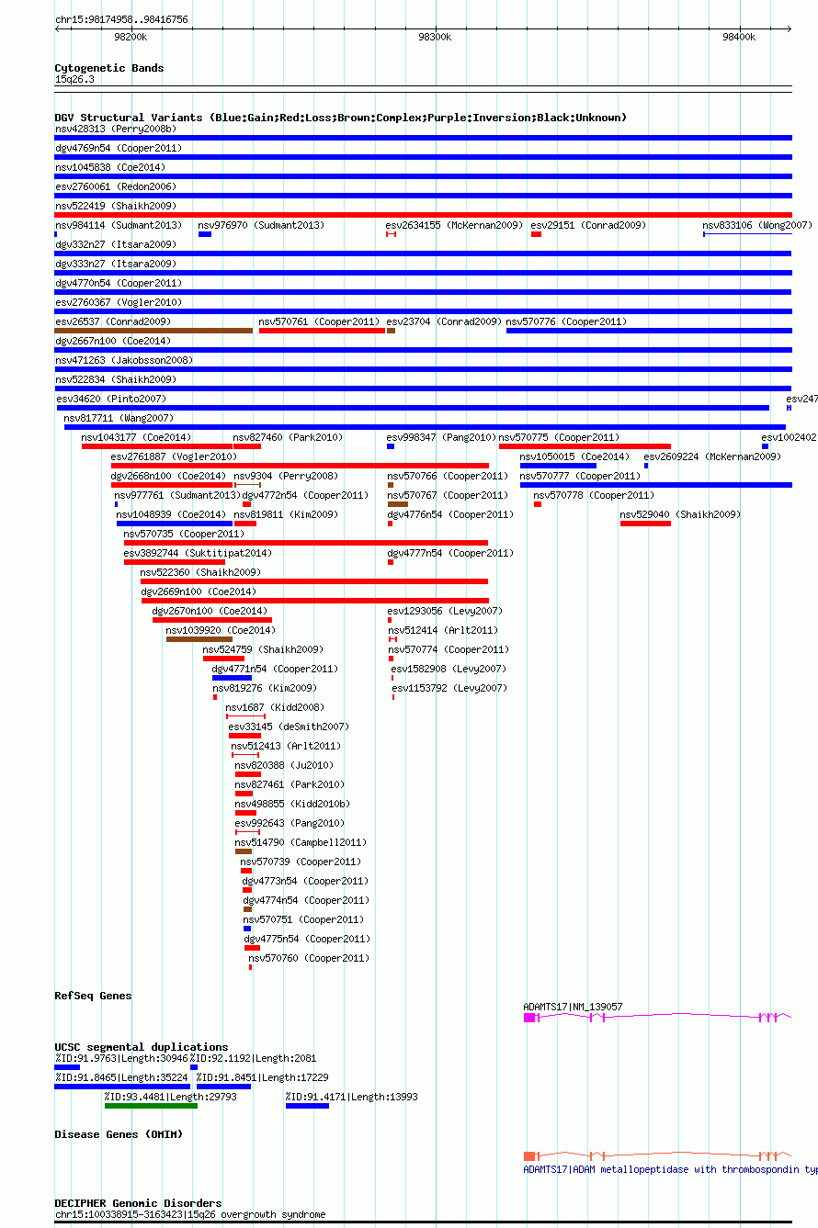Viewport: 818px width, 1228px height.
Task: Click the 15q26.3 cytogenetic band label
Action: pos(74,79)
